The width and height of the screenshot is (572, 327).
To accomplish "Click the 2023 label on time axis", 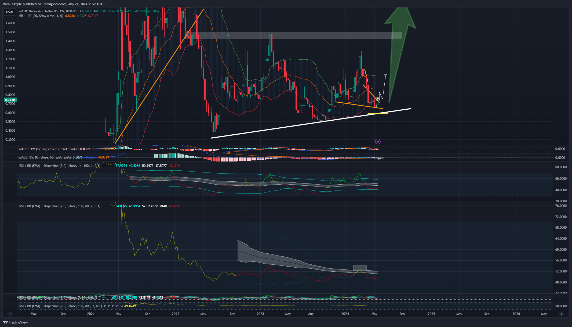I will click(x=260, y=314).
